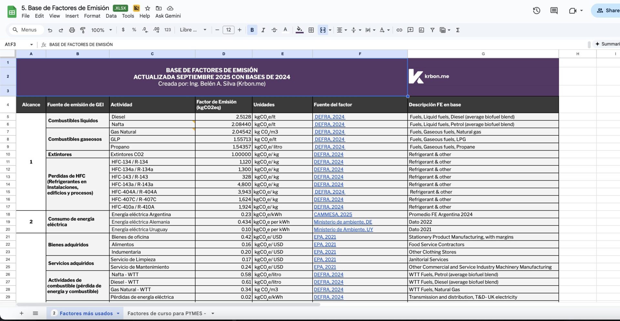Open the borders tool

pos(311,30)
